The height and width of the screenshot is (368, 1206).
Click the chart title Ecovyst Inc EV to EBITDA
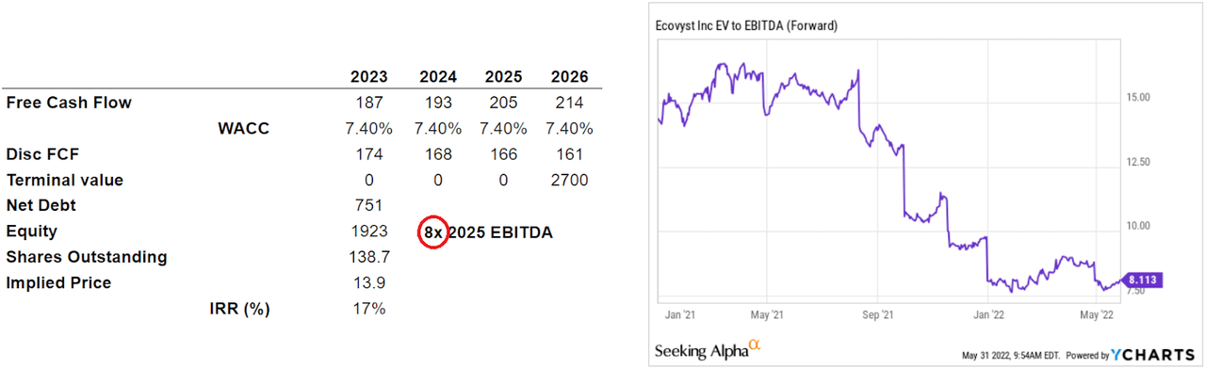tap(746, 25)
